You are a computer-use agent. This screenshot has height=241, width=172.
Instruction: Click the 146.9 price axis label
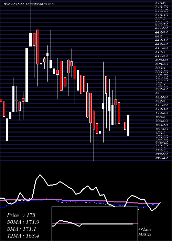point(160,149)
